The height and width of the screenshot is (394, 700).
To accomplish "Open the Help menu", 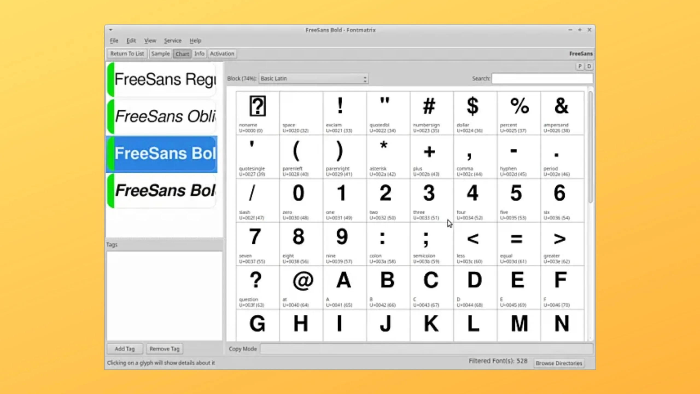I will [195, 40].
